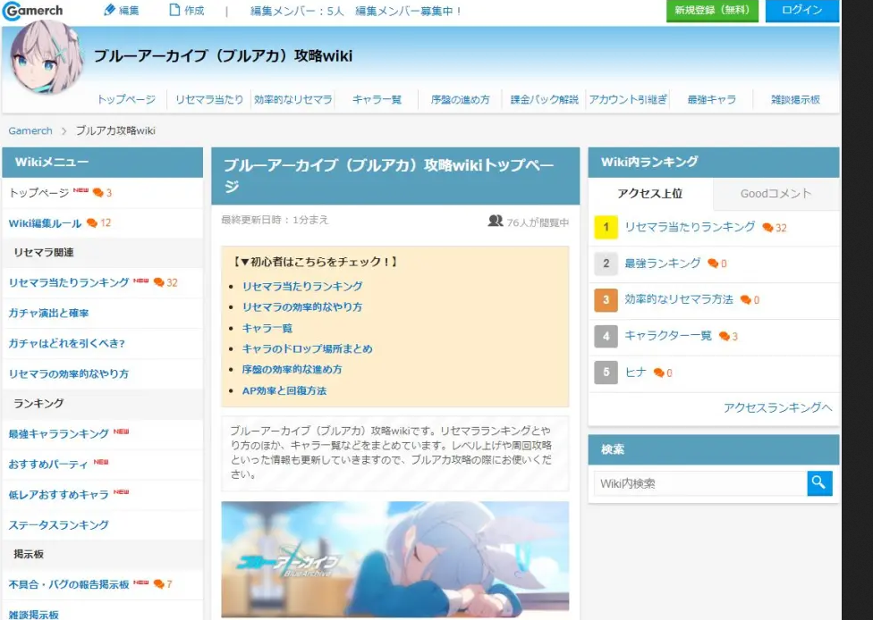Viewport: 873px width, 620px height.
Task: Open the アカウント引継ぎ nav tab
Action: click(x=628, y=99)
